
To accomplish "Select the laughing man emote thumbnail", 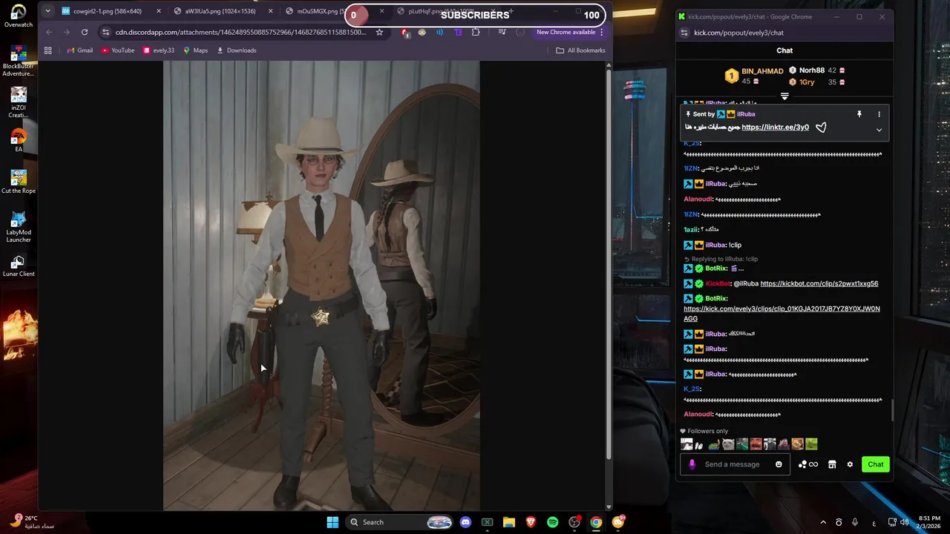I will point(756,444).
